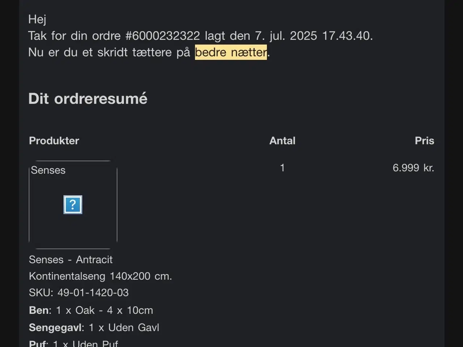Click the 'Antal' column header
The height and width of the screenshot is (347, 463).
[x=282, y=141]
